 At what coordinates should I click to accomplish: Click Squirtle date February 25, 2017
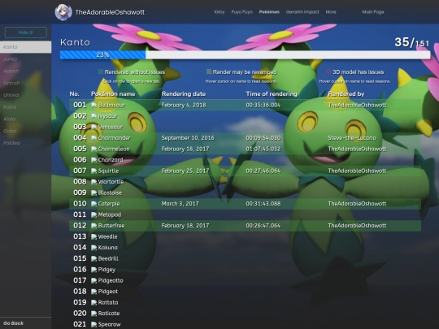(x=185, y=171)
